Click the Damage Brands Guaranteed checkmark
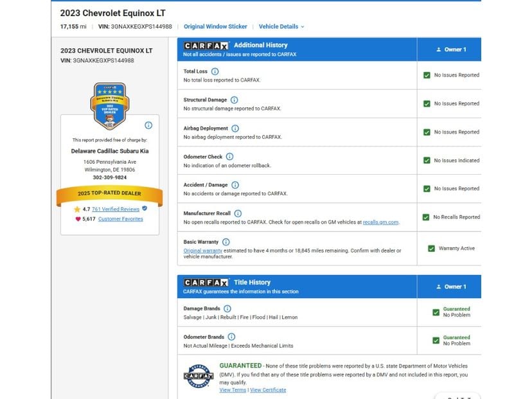 pos(436,312)
